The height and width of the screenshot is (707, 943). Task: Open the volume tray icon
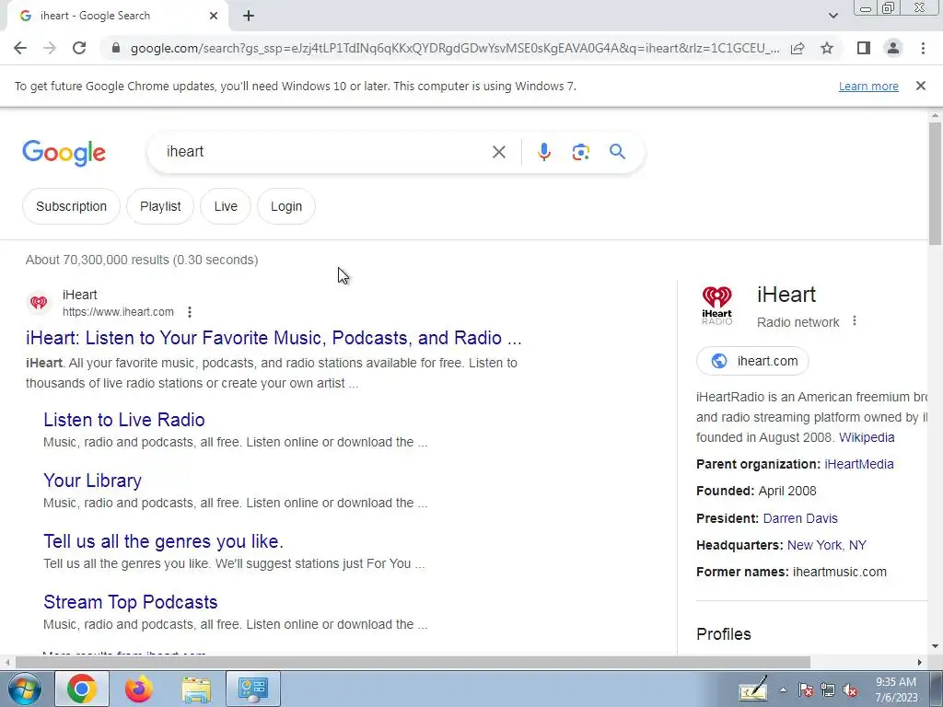(x=850, y=690)
